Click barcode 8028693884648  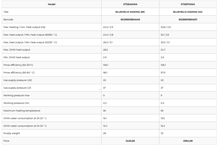(130, 20)
